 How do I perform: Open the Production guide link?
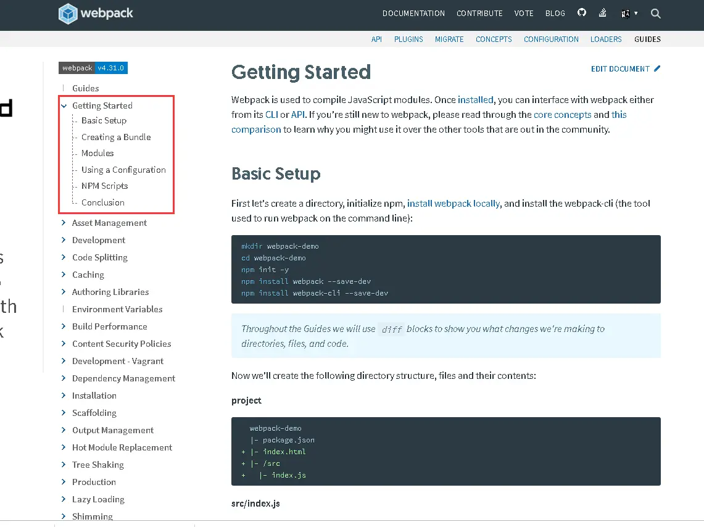94,482
